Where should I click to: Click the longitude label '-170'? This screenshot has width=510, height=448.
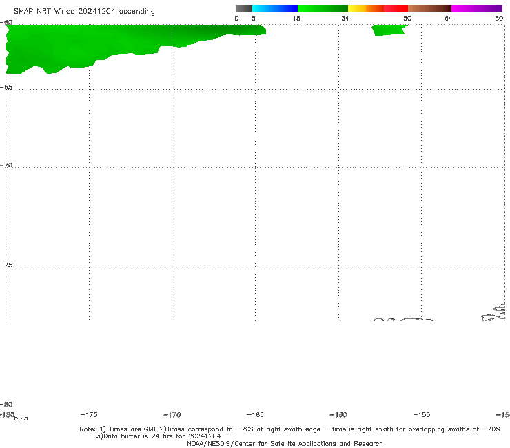point(172,415)
